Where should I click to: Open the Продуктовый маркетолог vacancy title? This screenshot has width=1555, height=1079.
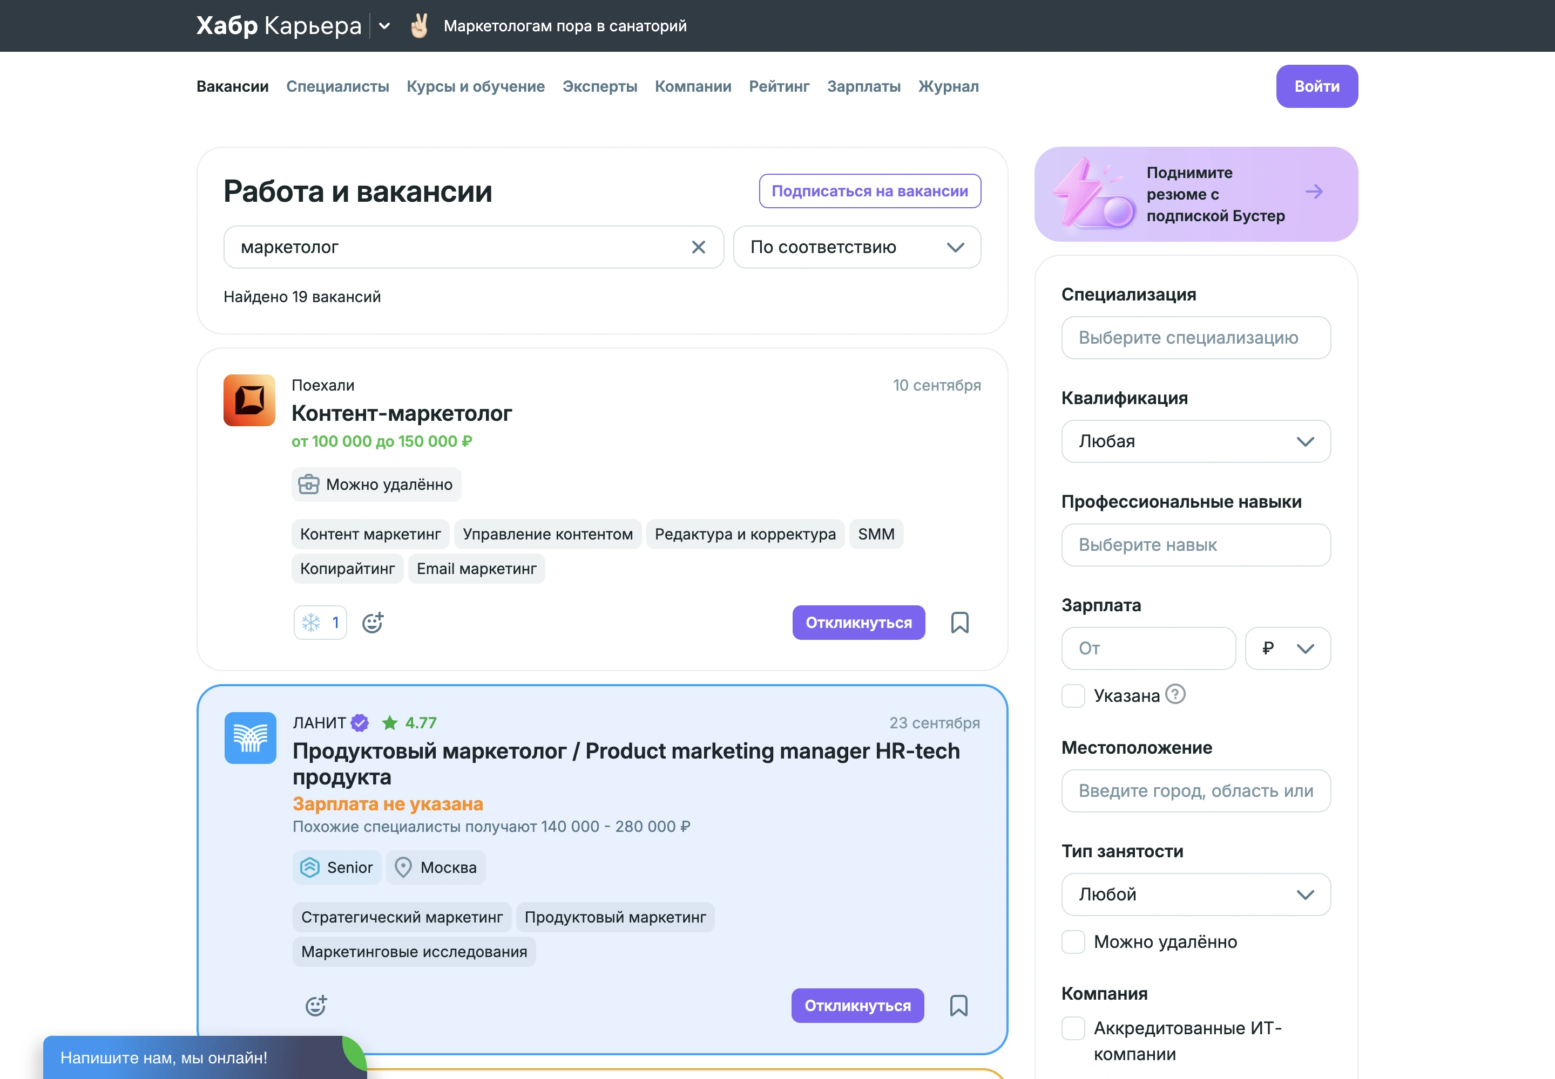(x=626, y=764)
